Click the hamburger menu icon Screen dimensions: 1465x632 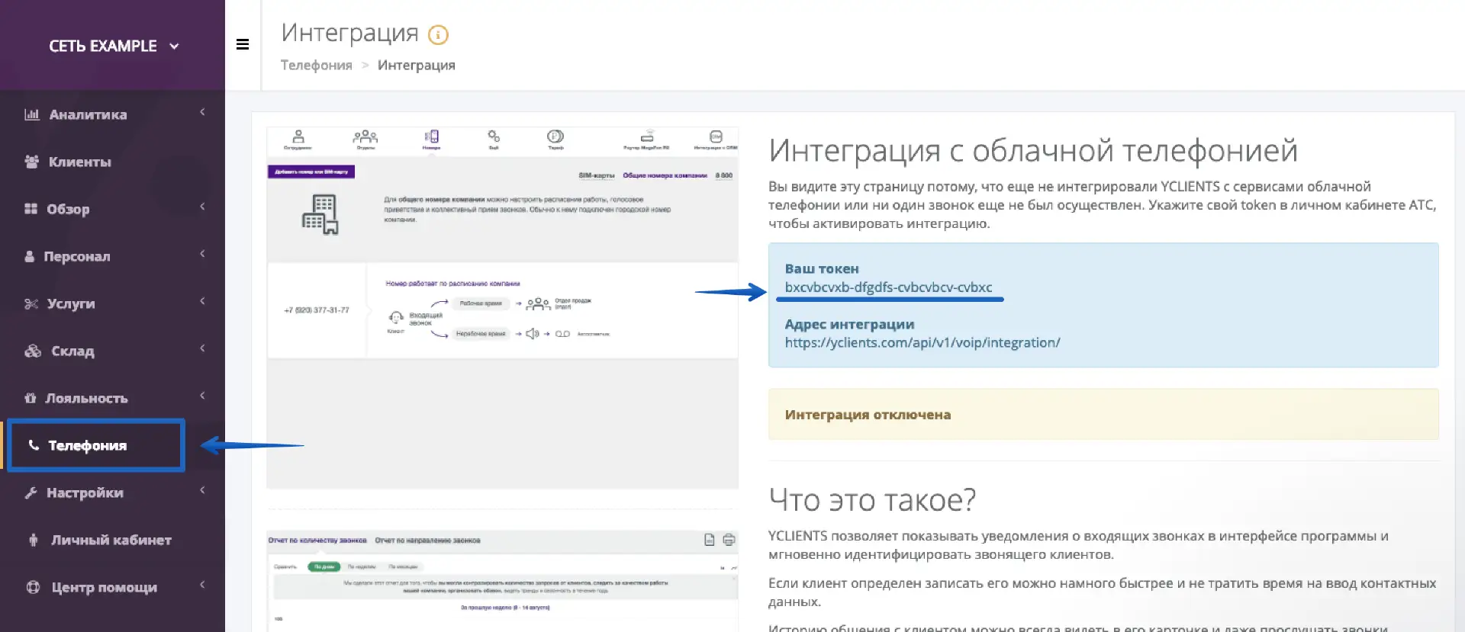coord(243,44)
